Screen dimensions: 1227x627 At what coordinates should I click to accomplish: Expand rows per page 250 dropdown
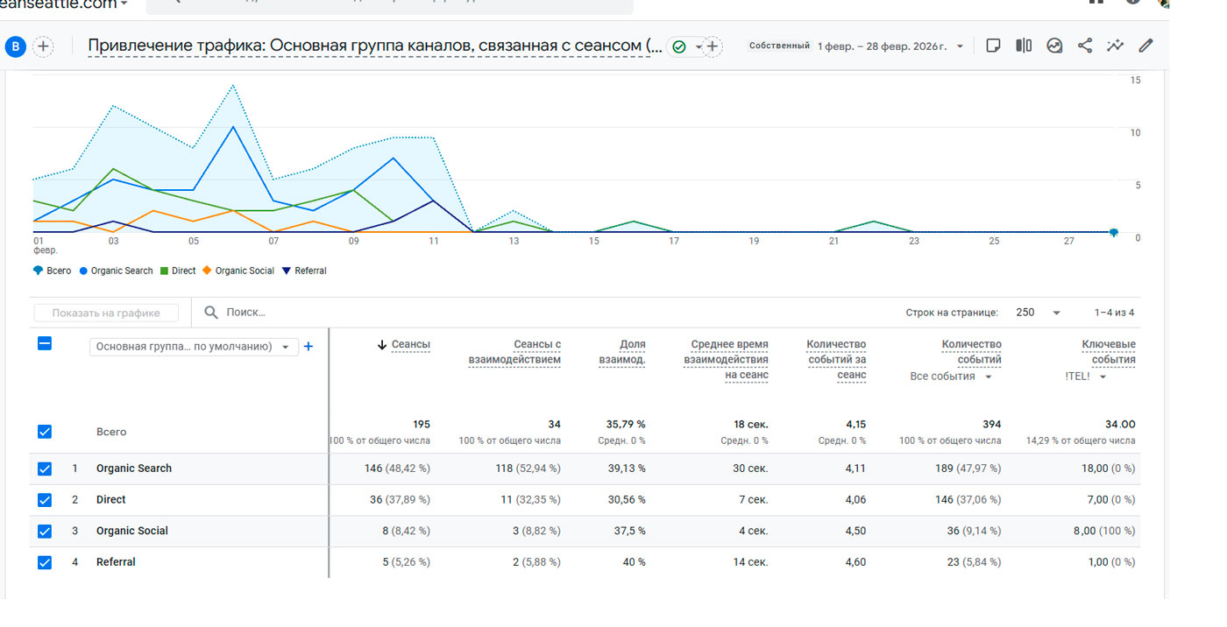tap(1038, 313)
